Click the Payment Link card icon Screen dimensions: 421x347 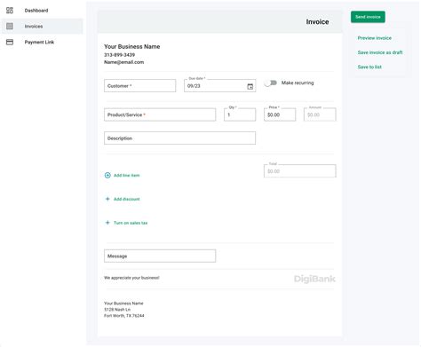coord(10,42)
